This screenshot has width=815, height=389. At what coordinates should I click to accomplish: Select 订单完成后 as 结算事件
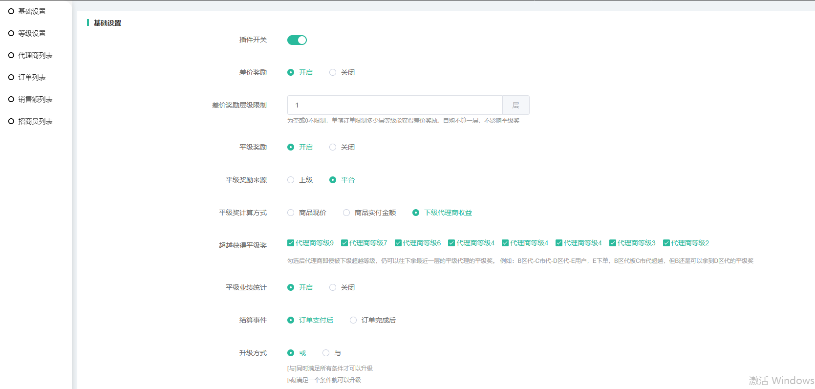pyautogui.click(x=353, y=320)
